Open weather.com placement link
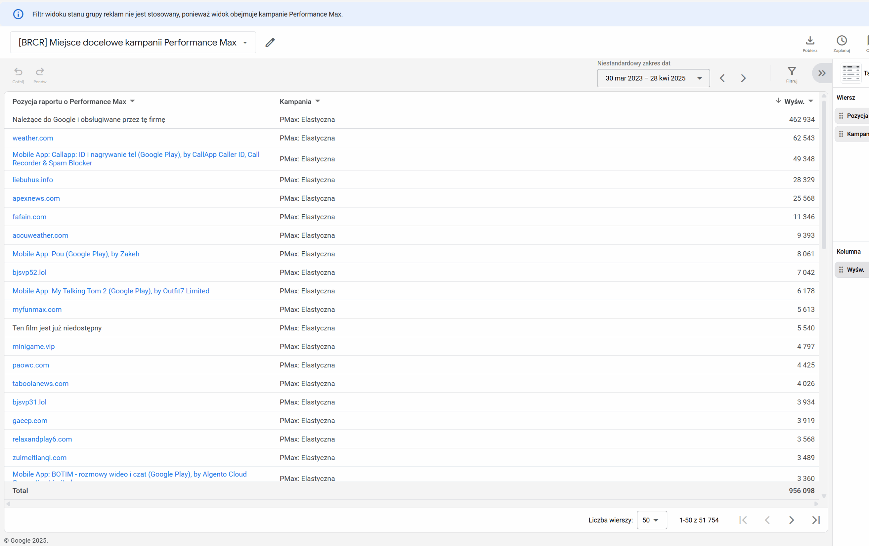Viewport: 869px width, 546px height. click(33, 138)
